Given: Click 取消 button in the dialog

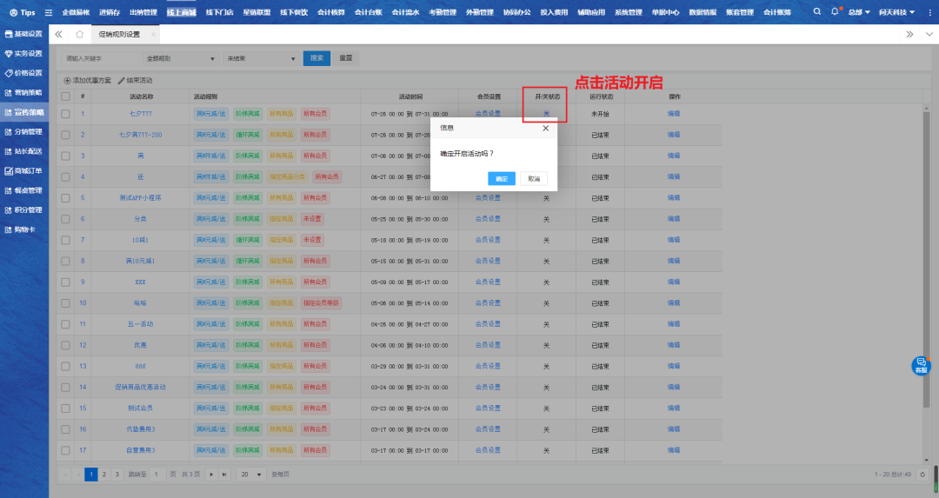Looking at the screenshot, I should click(534, 178).
